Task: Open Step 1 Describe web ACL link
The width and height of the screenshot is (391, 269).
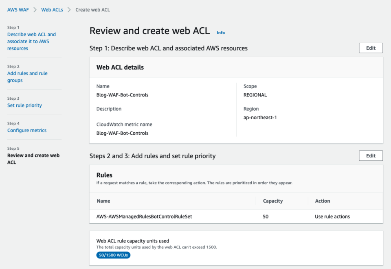Action: (x=31, y=41)
